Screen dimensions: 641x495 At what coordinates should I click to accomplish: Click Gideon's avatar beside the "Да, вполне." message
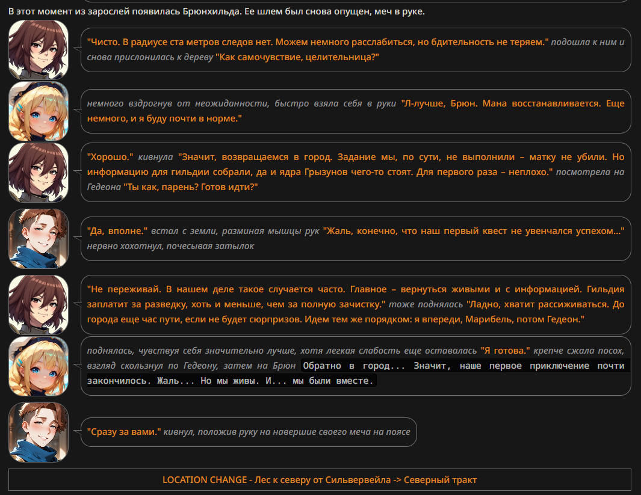(x=39, y=239)
